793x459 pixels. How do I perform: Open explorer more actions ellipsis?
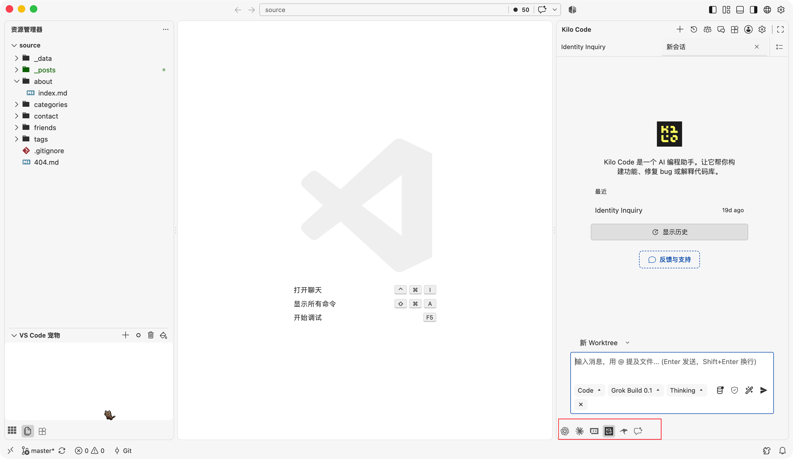165,29
